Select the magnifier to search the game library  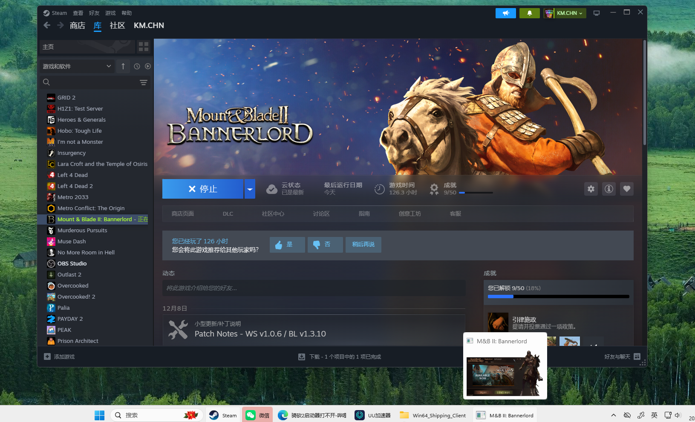[46, 82]
